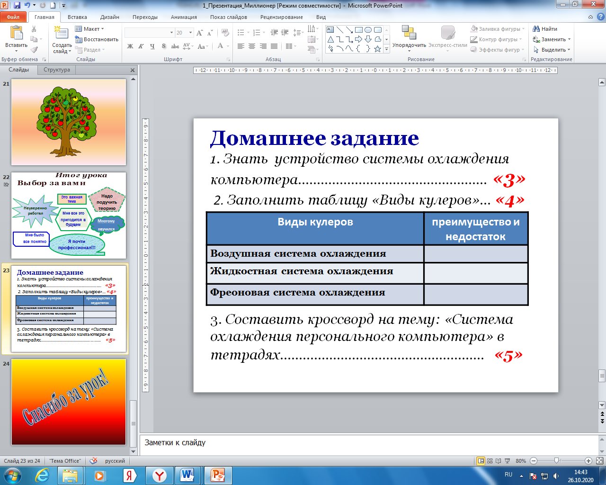This screenshot has height=485, width=606.
Task: Click the Arrange (Упорядочить) icon
Action: (x=409, y=34)
